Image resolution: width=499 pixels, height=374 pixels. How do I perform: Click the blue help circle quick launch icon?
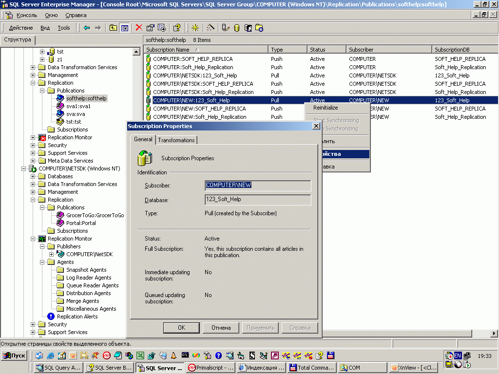[x=218, y=355]
